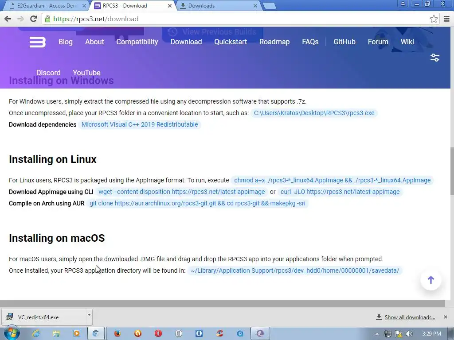Reload the page with the refresh icon
Viewport: 454px width, 340px height.
(x=34, y=19)
